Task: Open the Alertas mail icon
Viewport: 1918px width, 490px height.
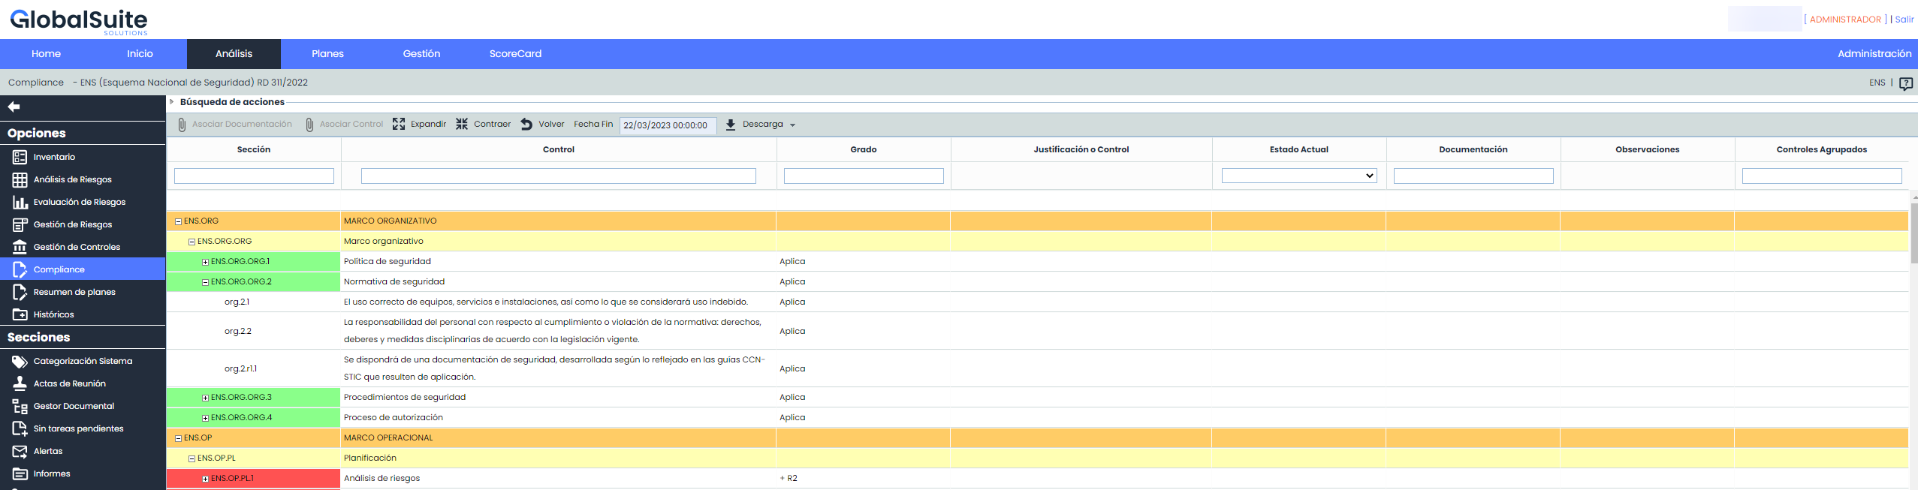Action: point(20,451)
